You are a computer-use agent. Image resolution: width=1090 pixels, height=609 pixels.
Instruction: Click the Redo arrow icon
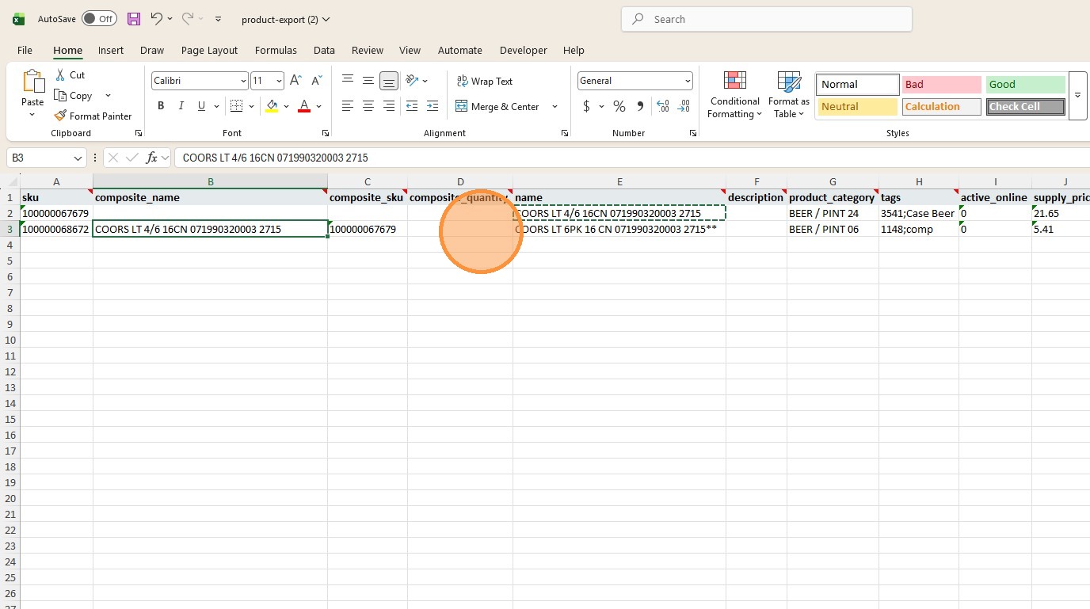coord(188,19)
